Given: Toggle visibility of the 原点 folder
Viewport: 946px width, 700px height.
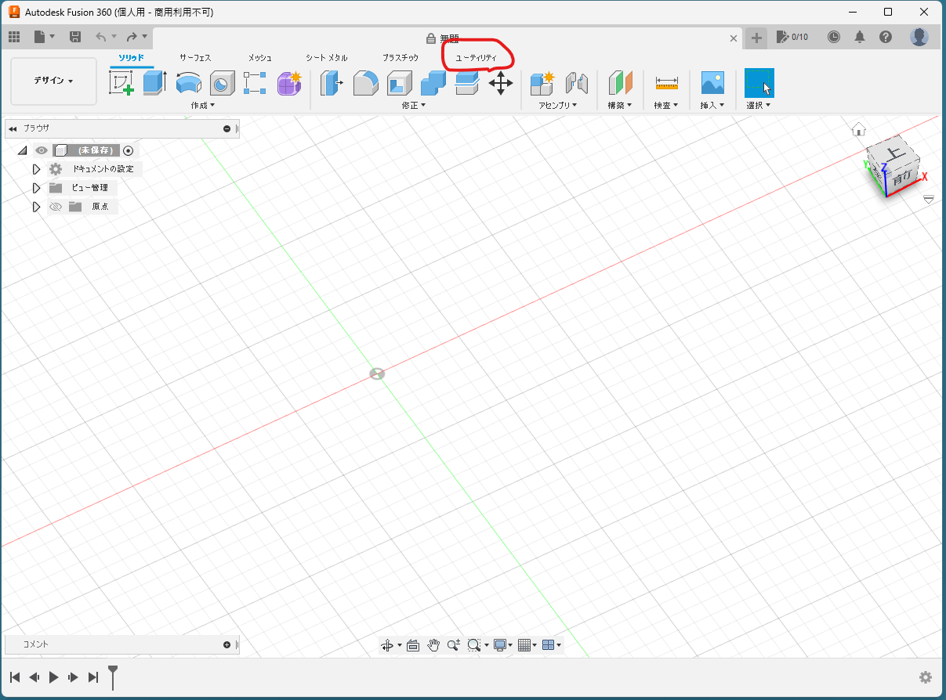Looking at the screenshot, I should (56, 207).
